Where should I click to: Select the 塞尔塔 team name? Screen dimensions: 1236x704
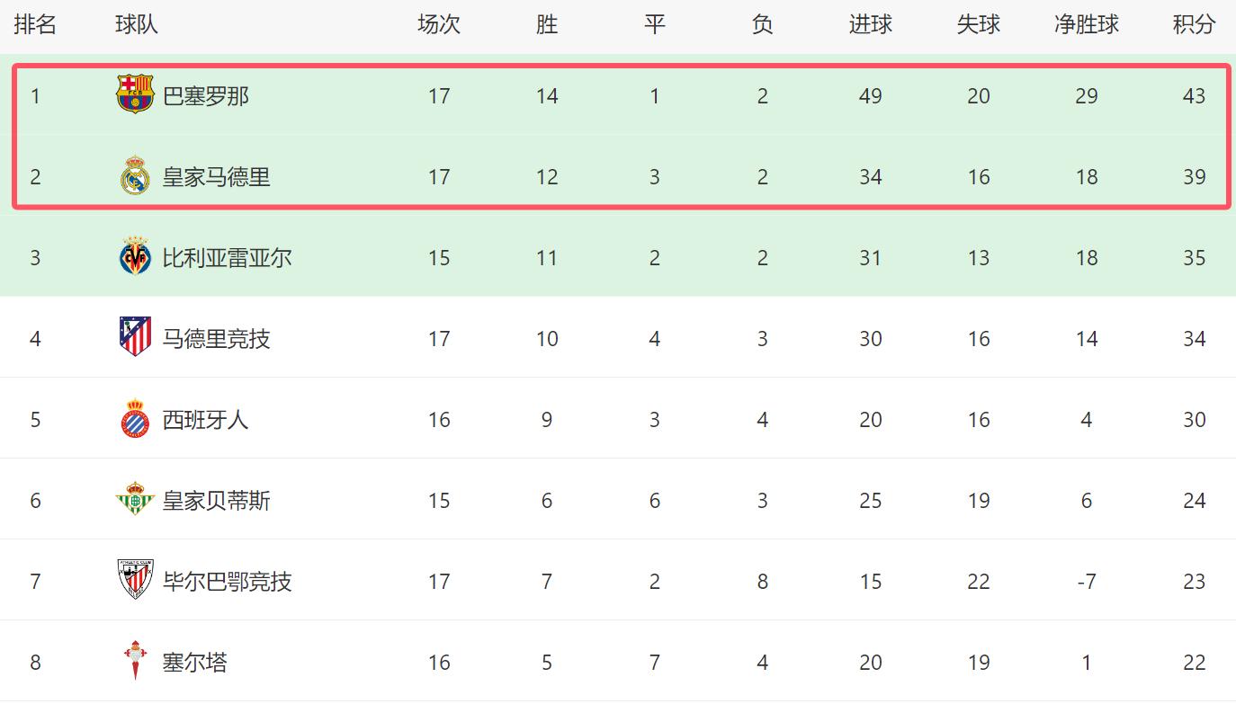tap(195, 663)
